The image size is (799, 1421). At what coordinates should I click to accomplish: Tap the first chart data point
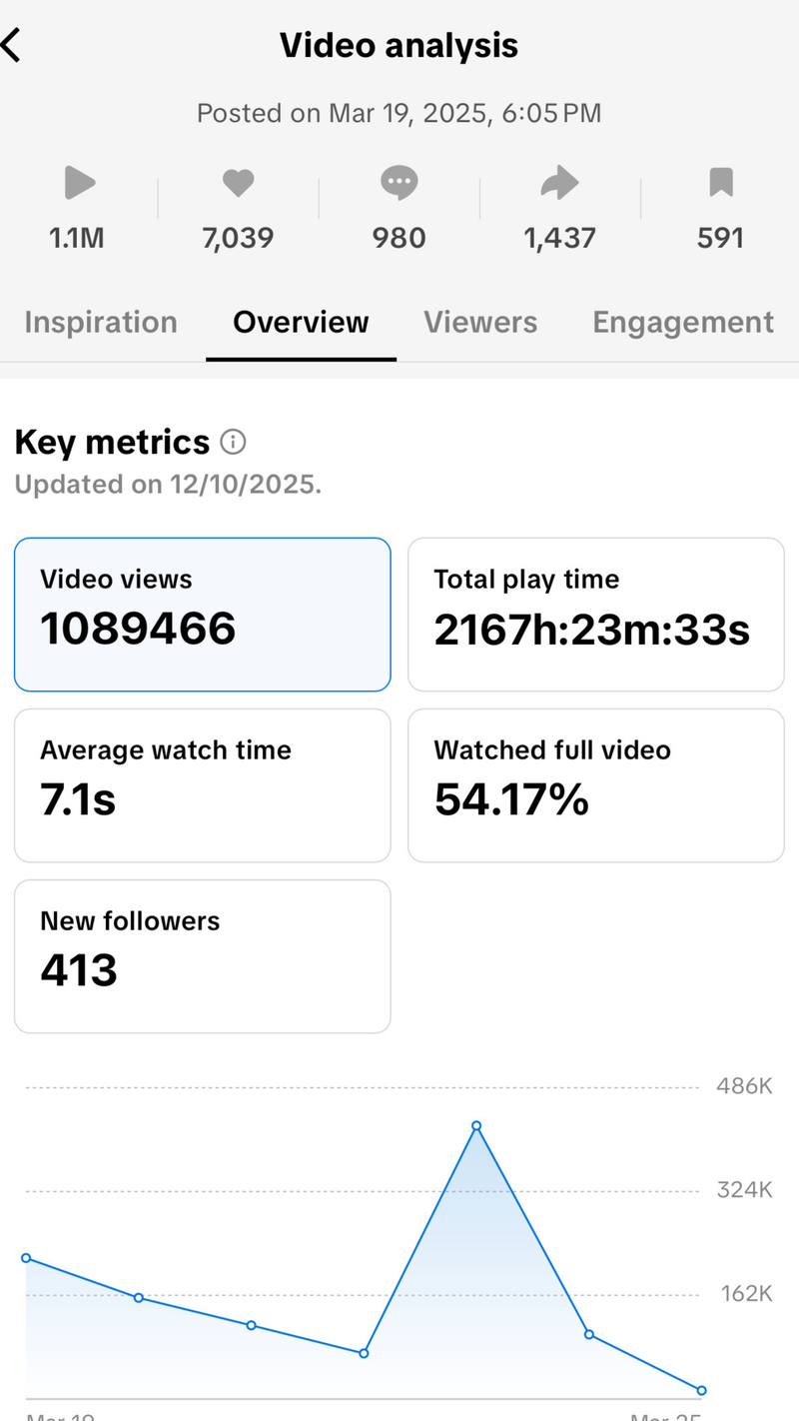click(26, 1258)
